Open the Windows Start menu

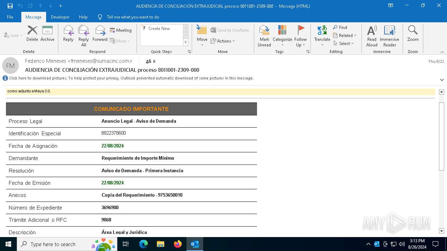(x=8, y=244)
